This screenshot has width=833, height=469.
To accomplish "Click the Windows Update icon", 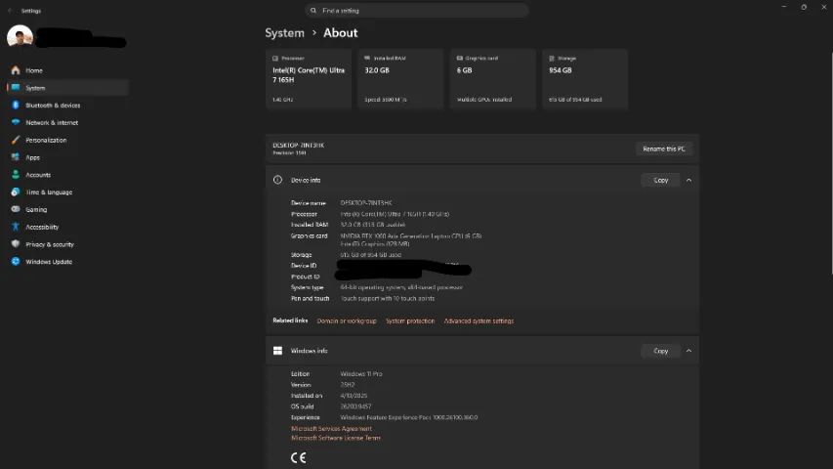I will (x=16, y=262).
